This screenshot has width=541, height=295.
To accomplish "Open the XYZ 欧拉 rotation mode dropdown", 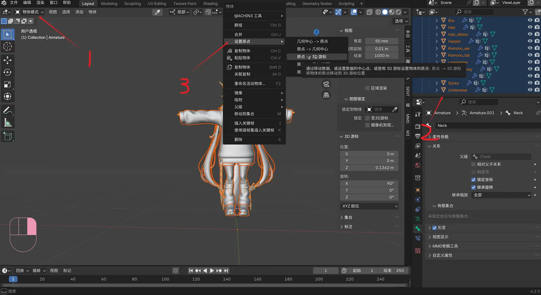I will 369,206.
